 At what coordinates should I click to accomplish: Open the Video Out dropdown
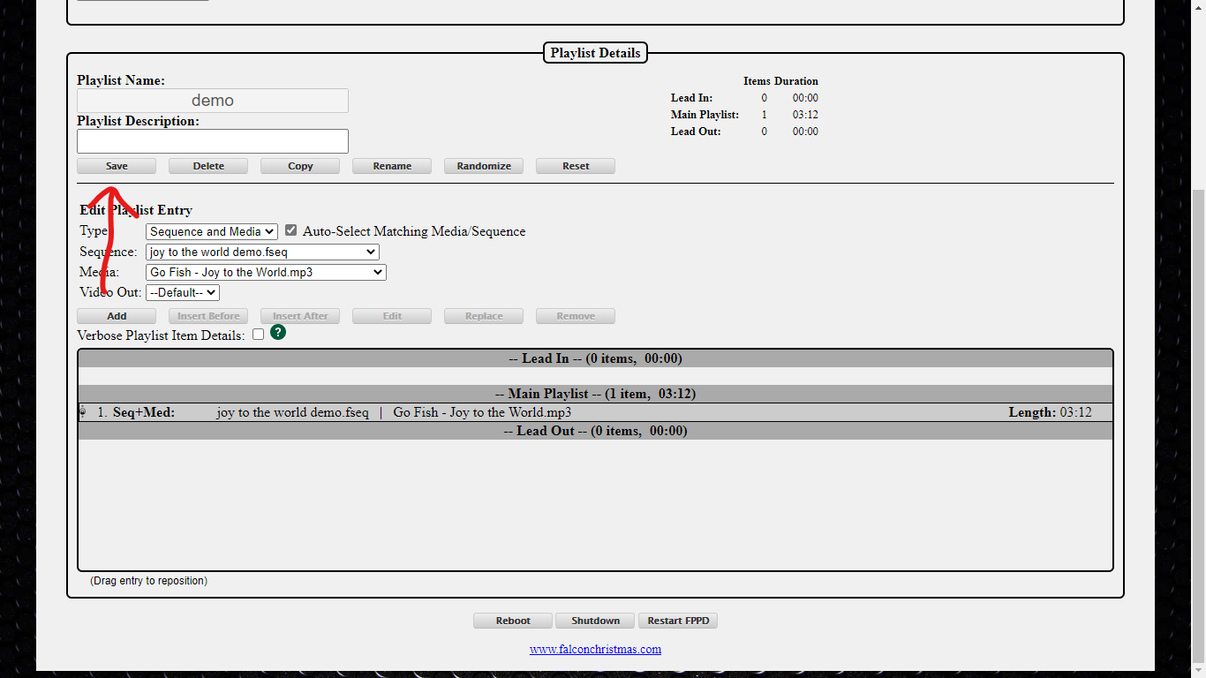tap(183, 292)
